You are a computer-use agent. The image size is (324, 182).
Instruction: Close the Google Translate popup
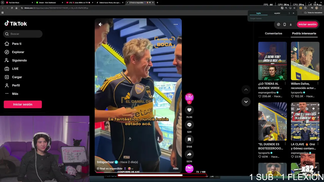click(x=293, y=13)
